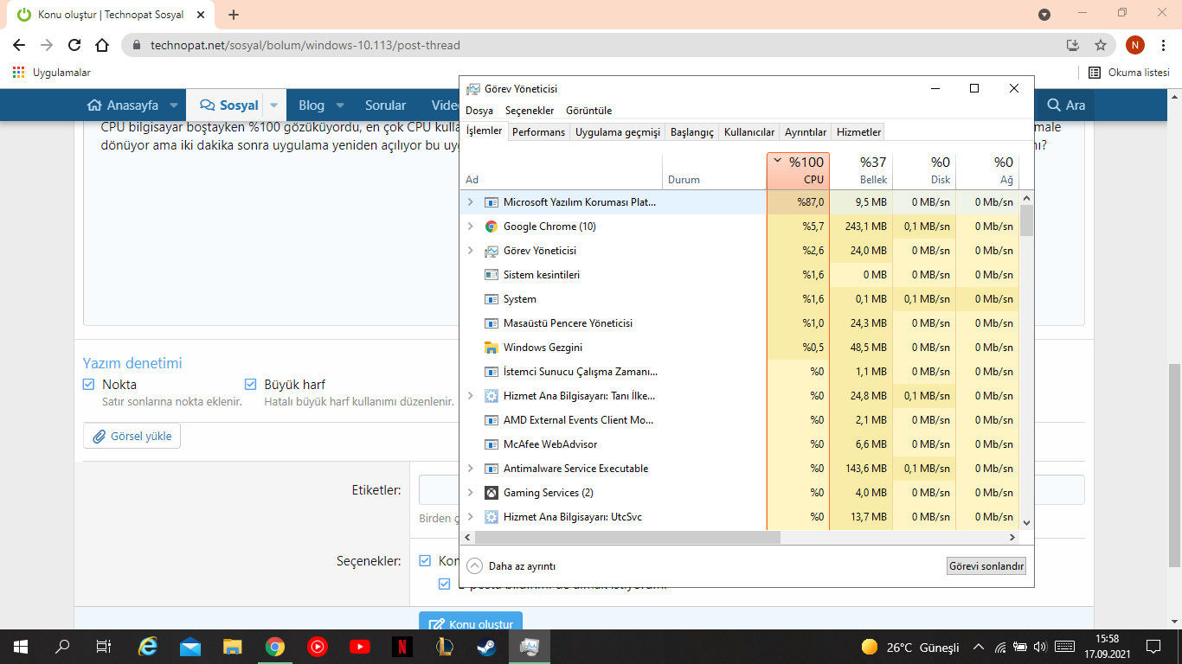Expand the Google Chrome (10) process group
The width and height of the screenshot is (1182, 664).
(x=471, y=227)
